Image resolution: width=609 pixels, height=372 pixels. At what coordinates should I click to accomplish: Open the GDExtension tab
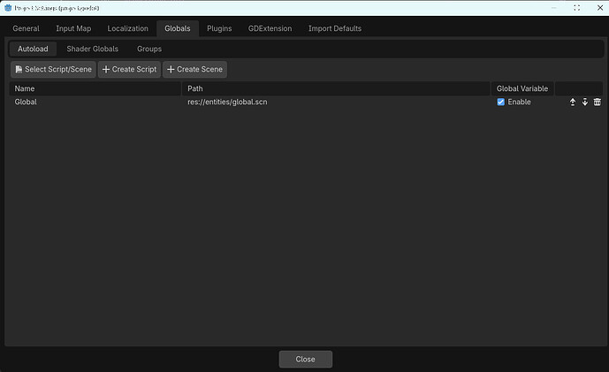point(270,28)
